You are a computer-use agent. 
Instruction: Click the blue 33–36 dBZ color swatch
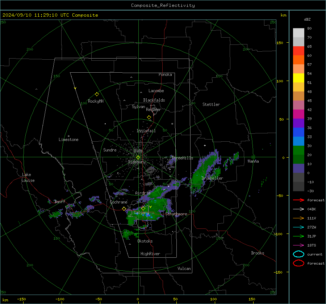298,132
